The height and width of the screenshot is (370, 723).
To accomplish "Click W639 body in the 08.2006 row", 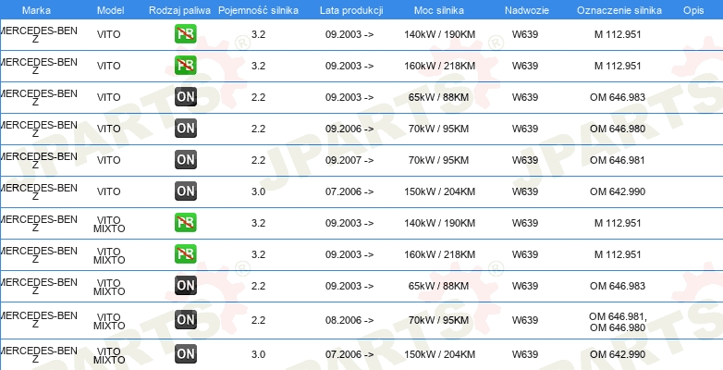I will click(x=525, y=320).
